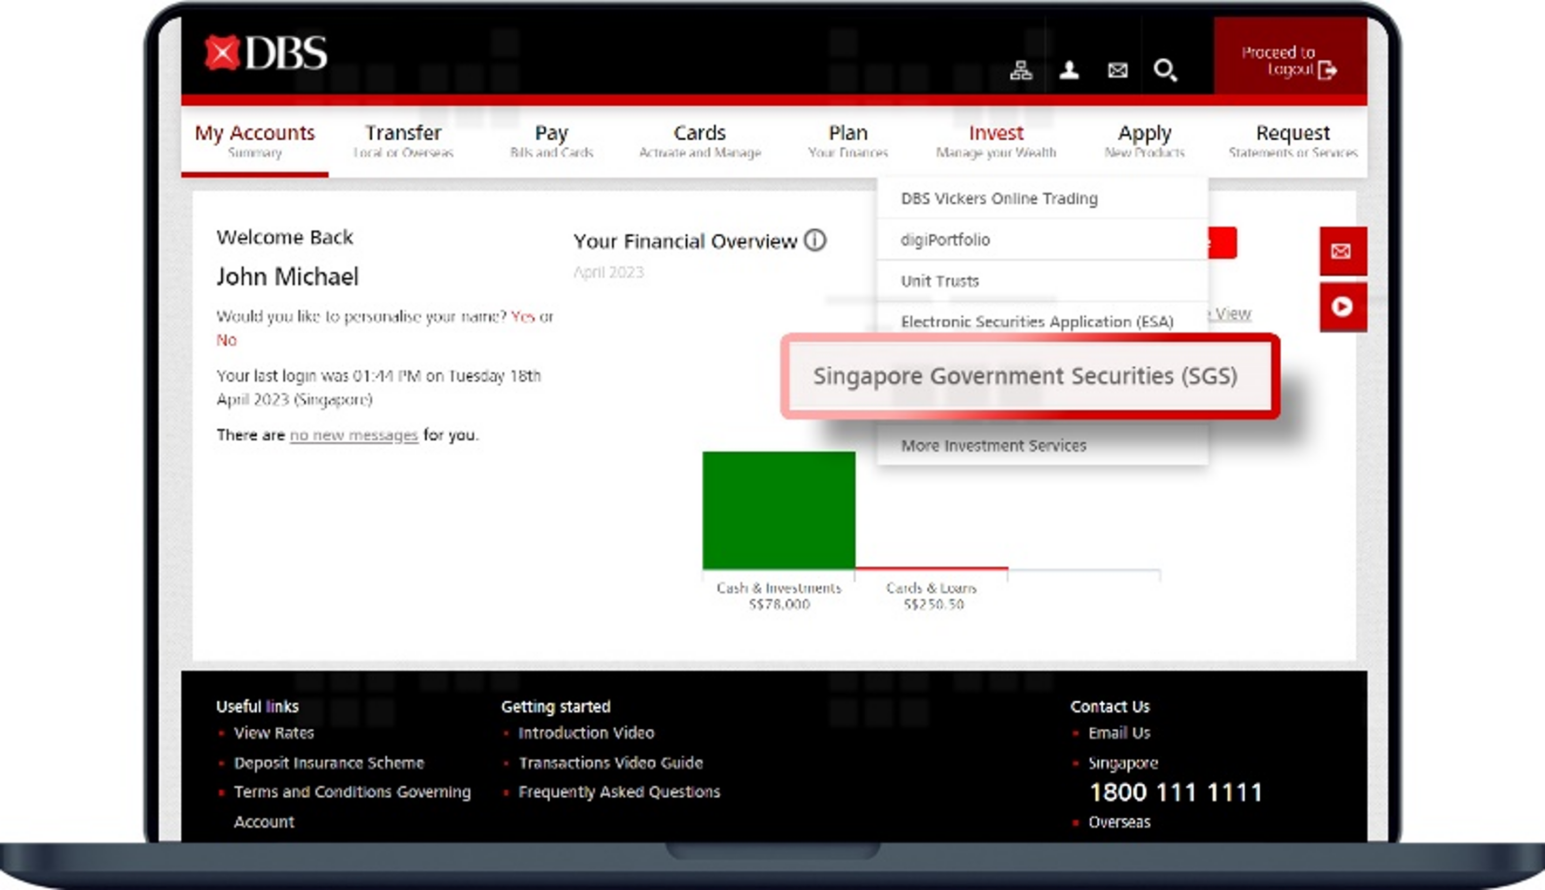Open the Invest menu

[x=996, y=141]
